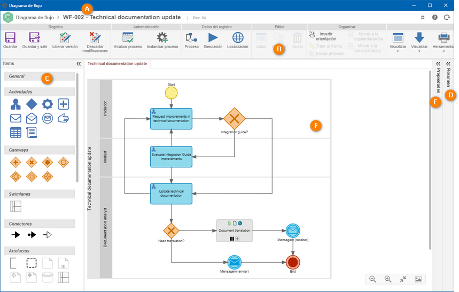Screen dimensions: 459x292
Task: Click the Invertir orientación button
Action: pos(323,36)
